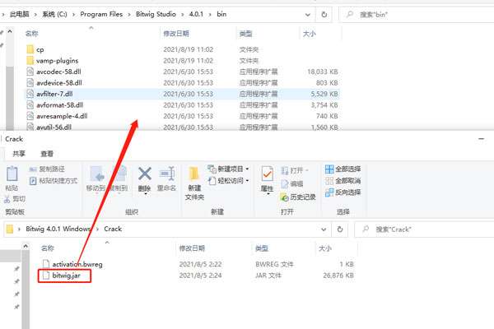This screenshot has height=329, width=494.
Task: Click Copy path (复制路径) button
Action: 47,169
